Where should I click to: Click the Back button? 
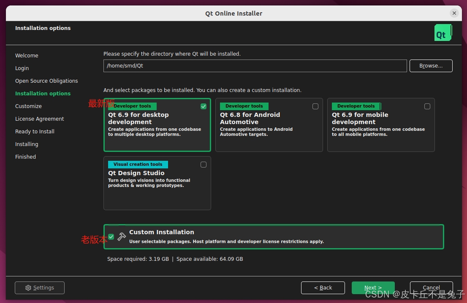click(323, 287)
